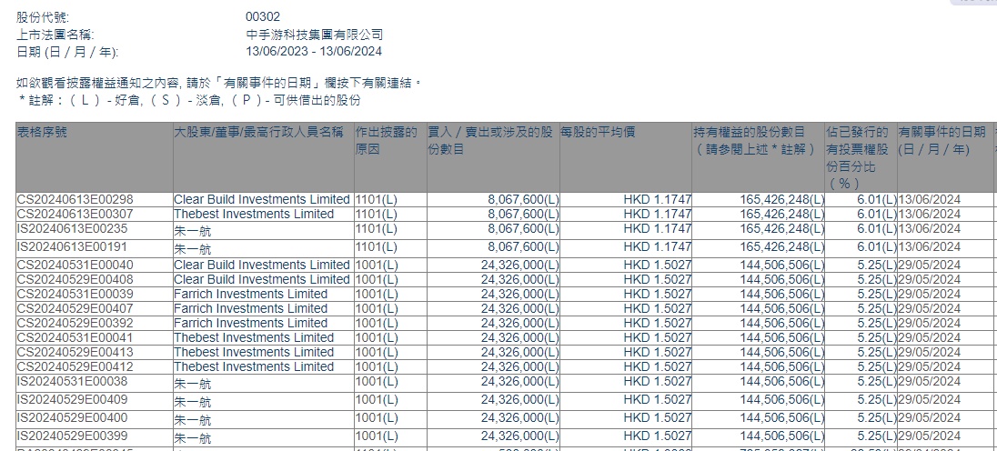
Task: Click serial number CS20240529E00408
Action: pos(75,279)
